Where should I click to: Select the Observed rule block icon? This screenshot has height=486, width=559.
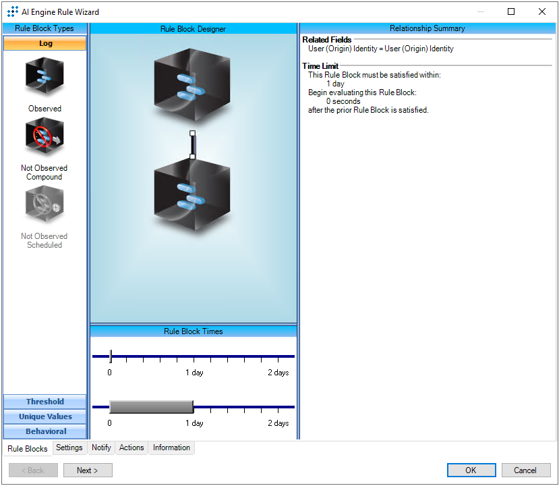45,77
